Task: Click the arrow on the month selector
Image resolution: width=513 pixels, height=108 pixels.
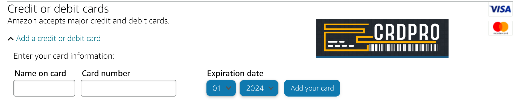Action: pyautogui.click(x=229, y=88)
